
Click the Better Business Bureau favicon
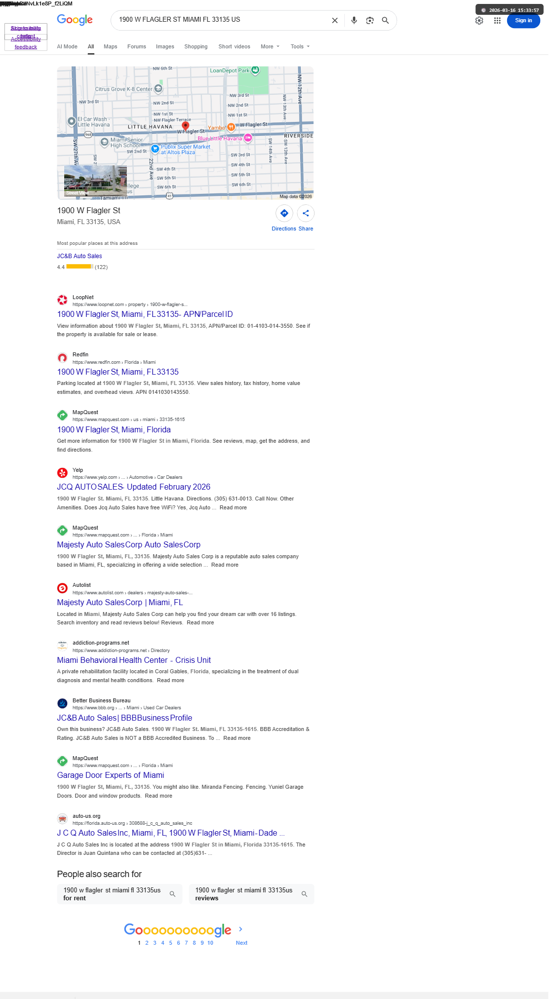[x=62, y=703]
